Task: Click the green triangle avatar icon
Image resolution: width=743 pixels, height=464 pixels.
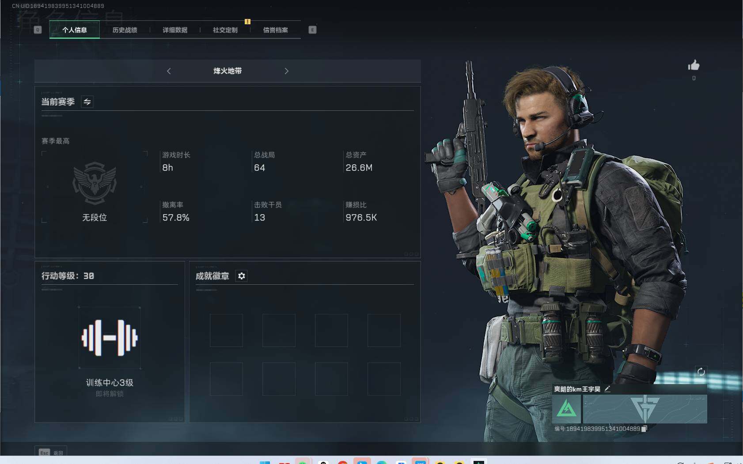Action: point(566,409)
